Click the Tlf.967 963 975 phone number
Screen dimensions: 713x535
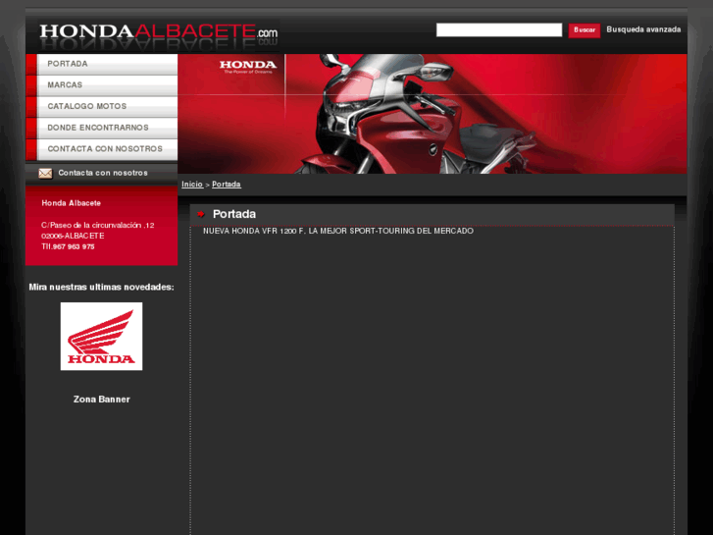[x=69, y=246]
